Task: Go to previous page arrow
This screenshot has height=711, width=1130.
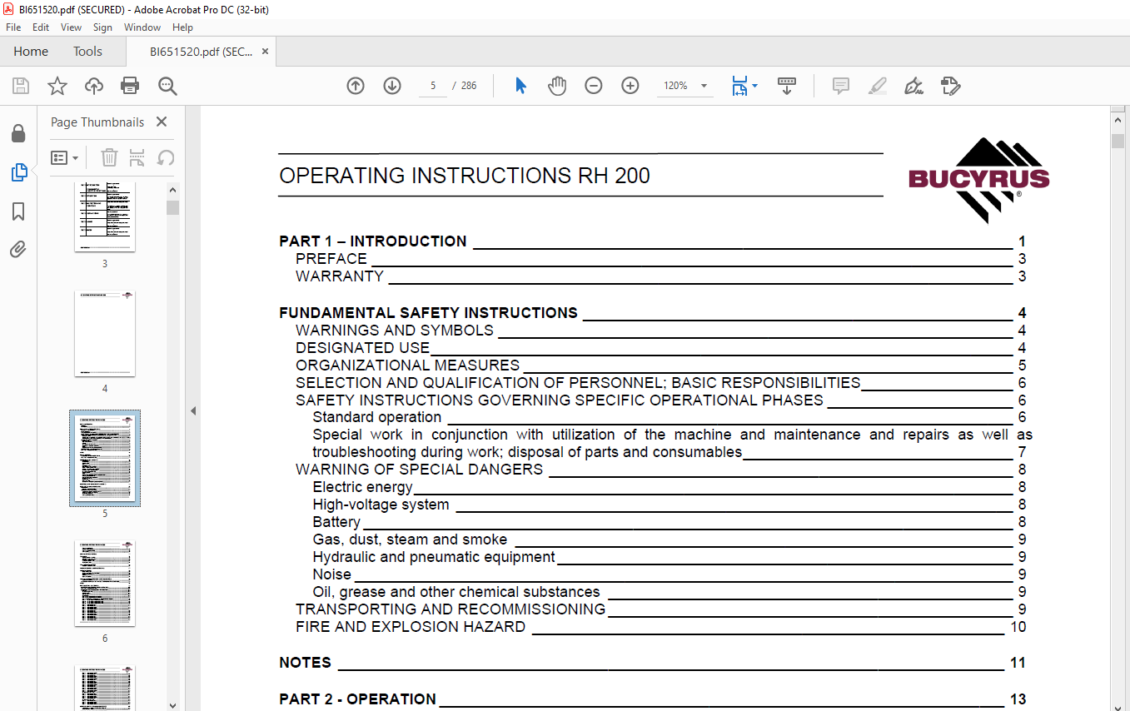Action: click(x=356, y=86)
